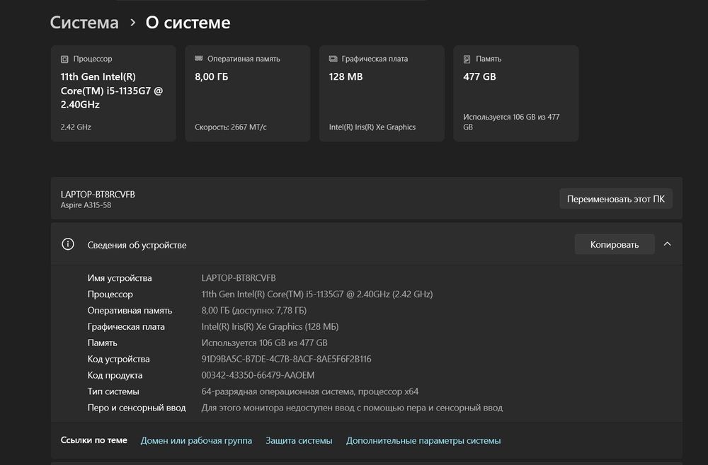Click the Оперативная память 8,00 ГБ card
This screenshot has height=465, width=708.
[x=247, y=93]
